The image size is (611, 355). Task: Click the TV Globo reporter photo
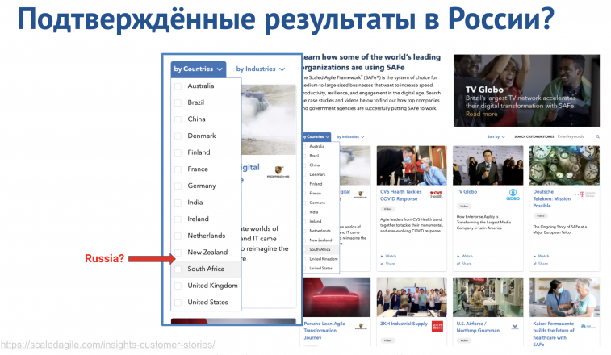[488, 165]
